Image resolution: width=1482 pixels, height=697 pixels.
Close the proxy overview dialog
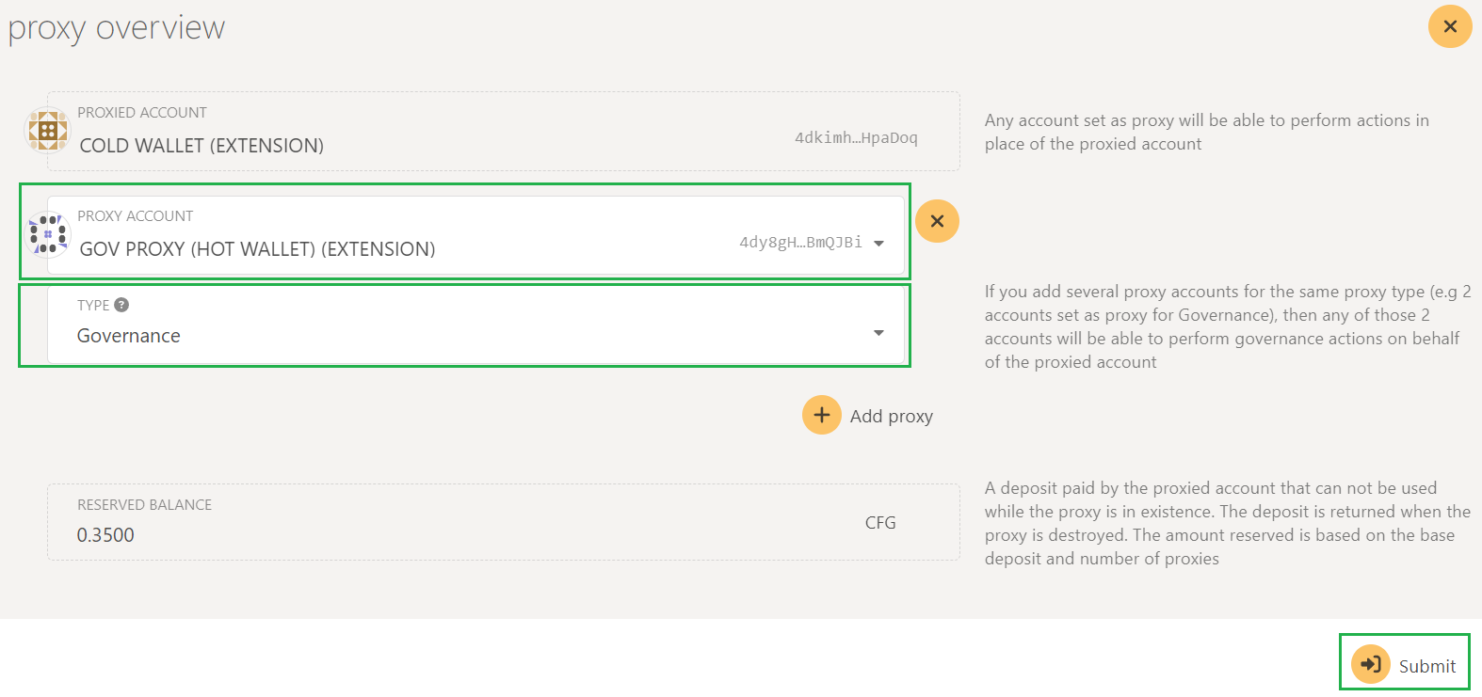[x=1450, y=26]
